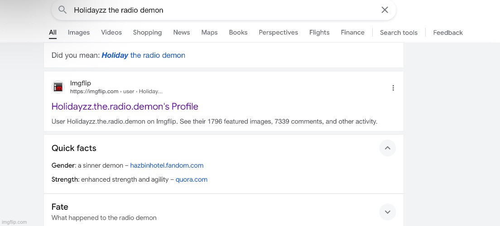Viewport: 500px width, 226px height.
Task: Switch to Perspectives tab
Action: [x=278, y=33]
